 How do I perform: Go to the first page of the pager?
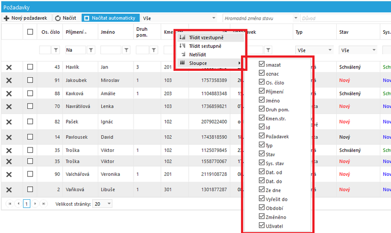click(x=10, y=204)
